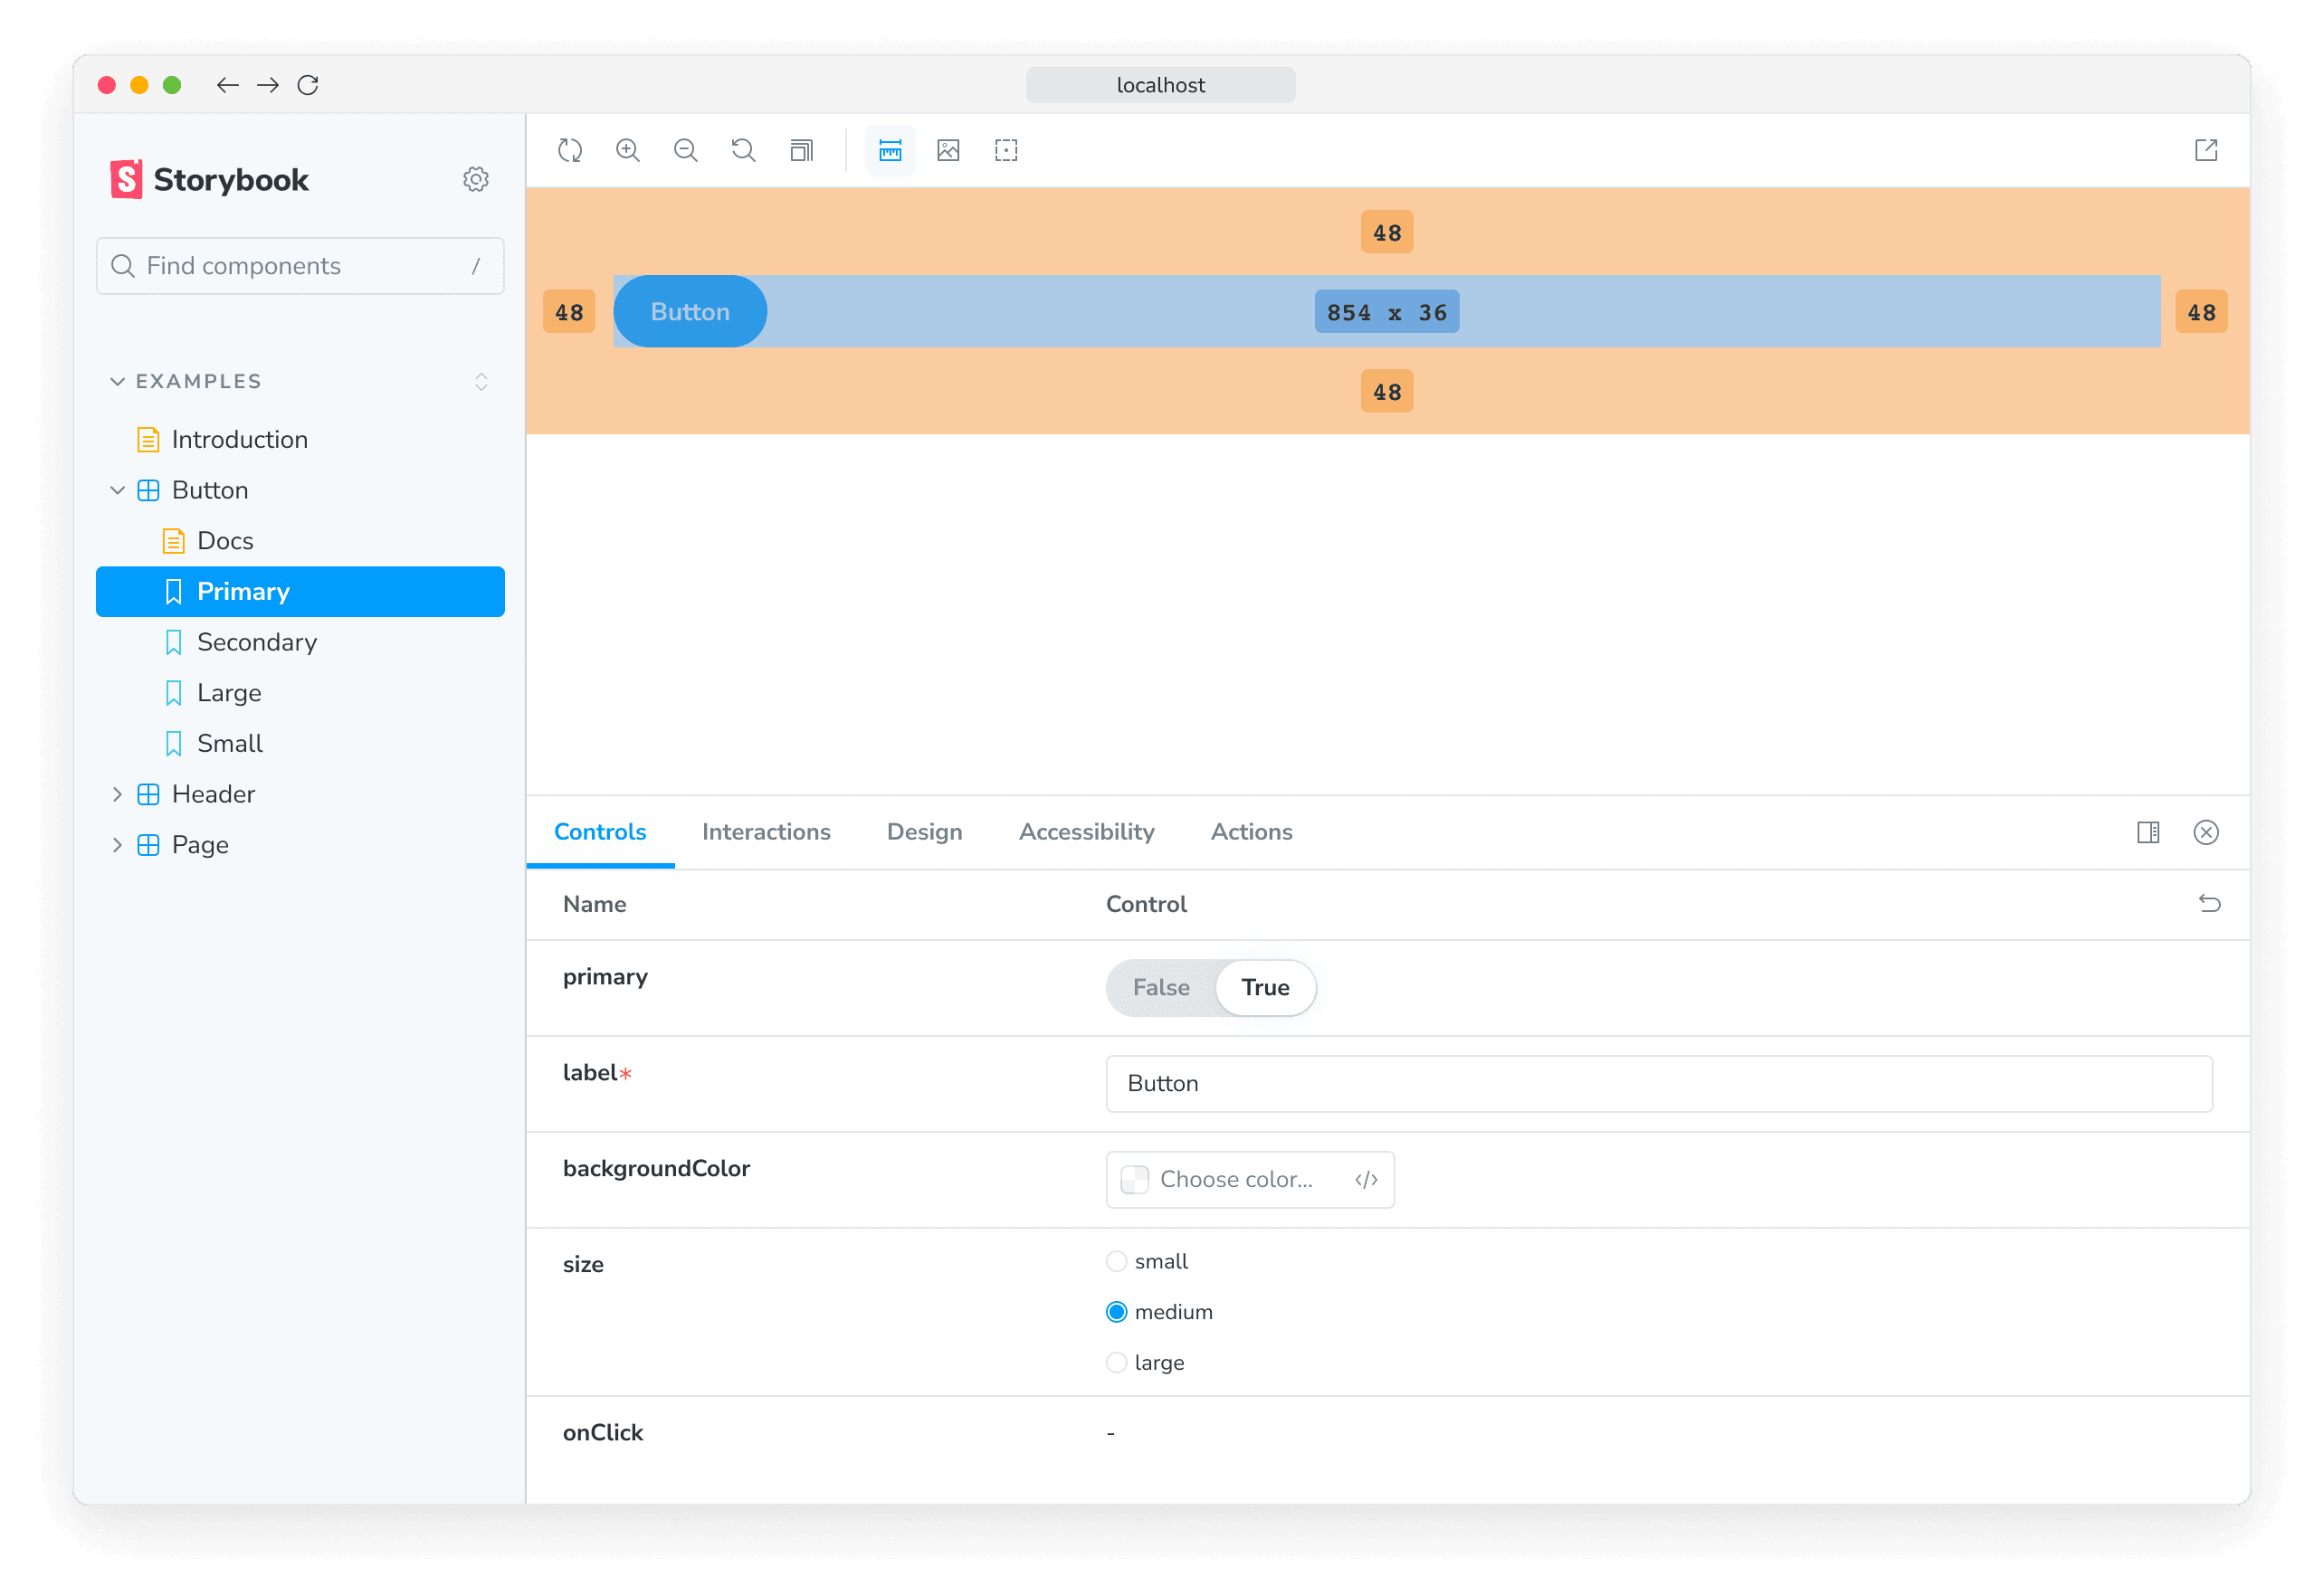2324x1596 pixels.
Task: Switch to the Interactions tab
Action: pos(765,831)
